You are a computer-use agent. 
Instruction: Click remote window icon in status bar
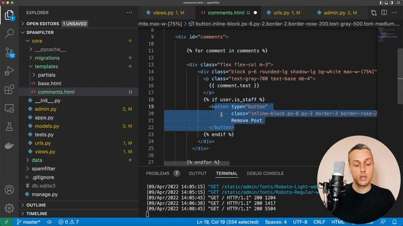6,222
